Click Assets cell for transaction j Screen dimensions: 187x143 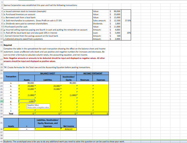point(27,111)
